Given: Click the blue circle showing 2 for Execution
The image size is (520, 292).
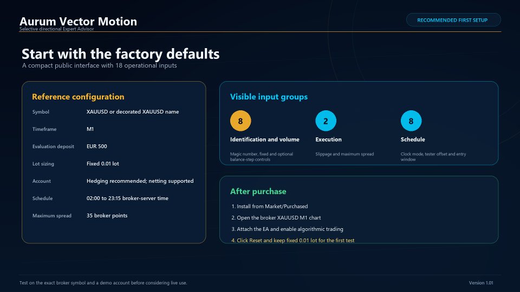Looking at the screenshot, I should tap(326, 121).
